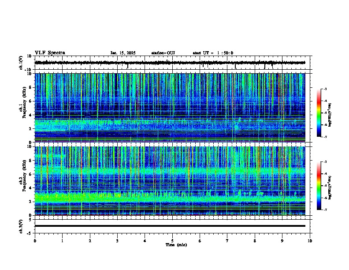Click time axis tick label "9"
Viewport: 349px width, 270px height.
(x=282, y=241)
